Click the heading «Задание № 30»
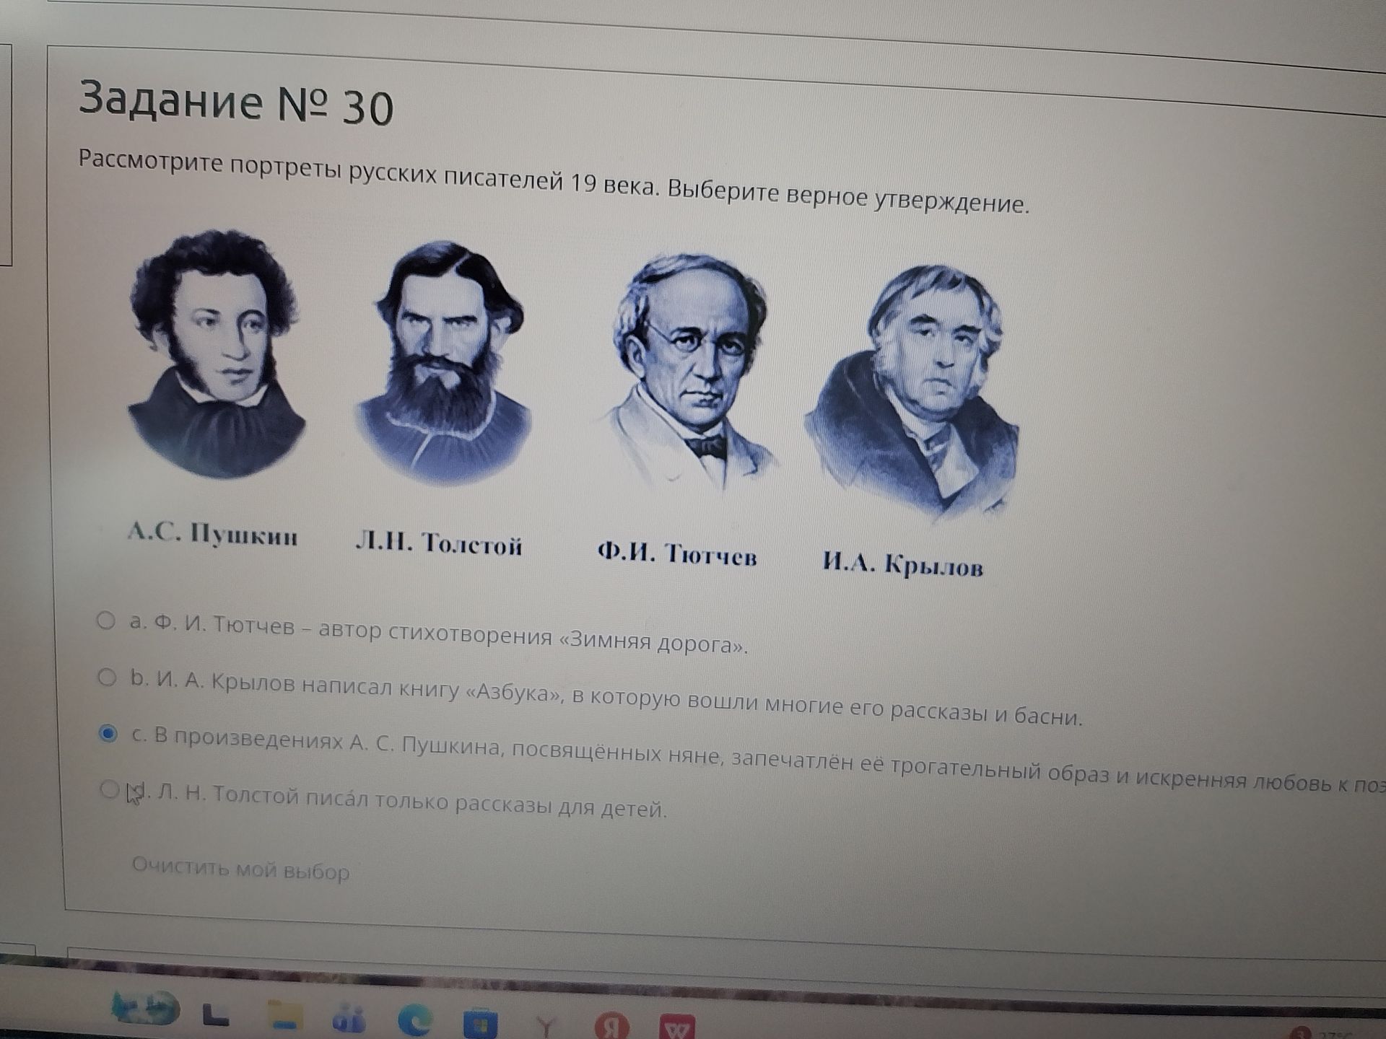 point(236,103)
